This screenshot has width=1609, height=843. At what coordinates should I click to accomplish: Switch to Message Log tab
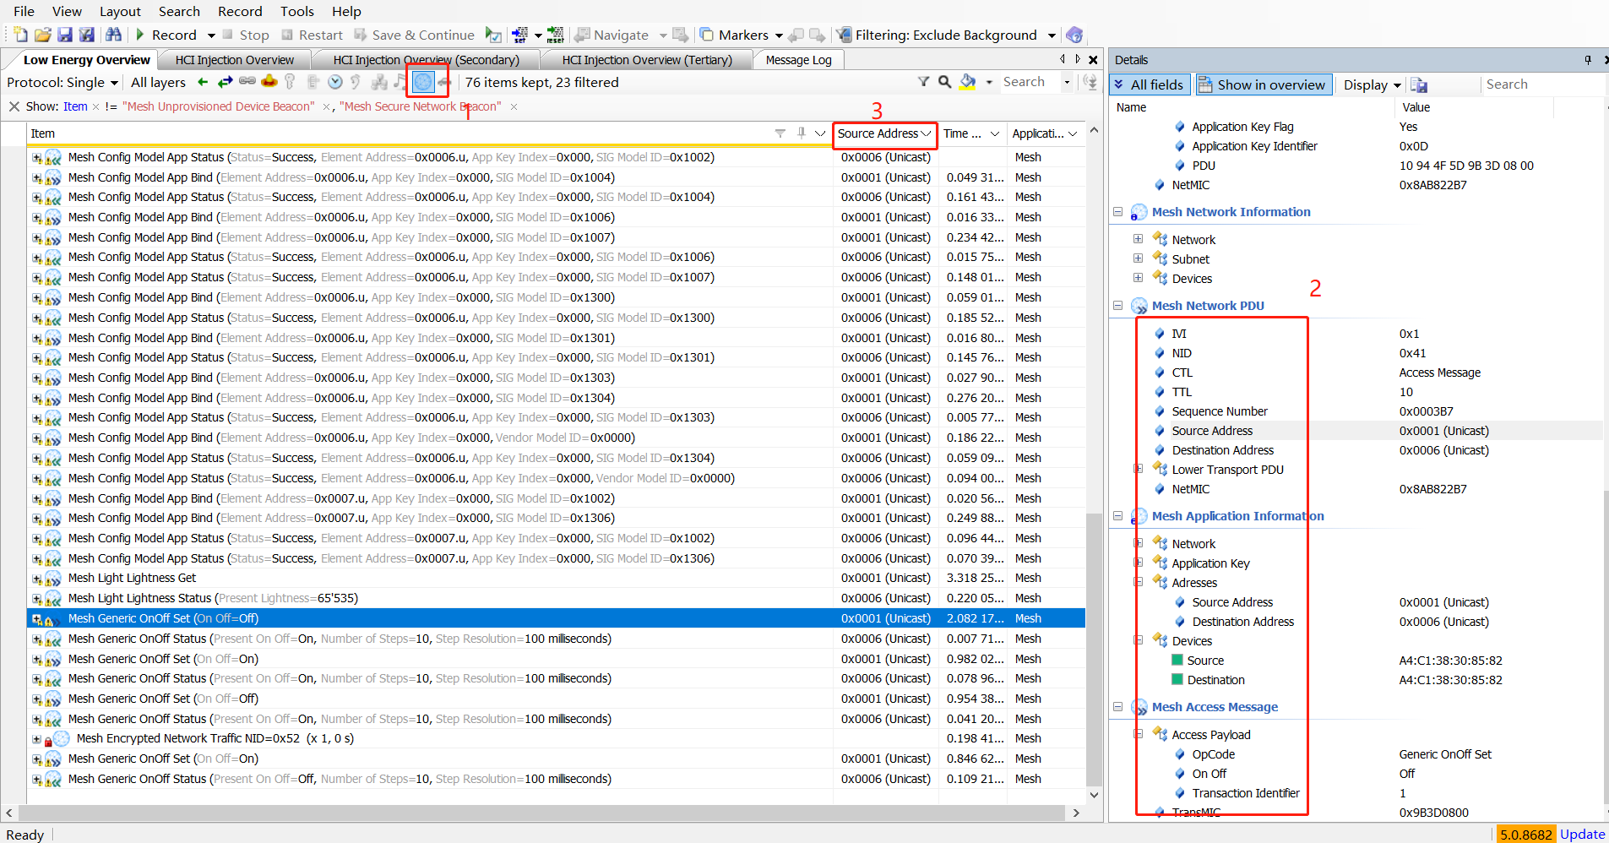(798, 60)
